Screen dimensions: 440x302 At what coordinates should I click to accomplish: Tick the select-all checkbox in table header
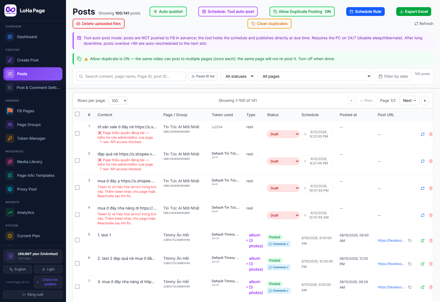(x=77, y=114)
